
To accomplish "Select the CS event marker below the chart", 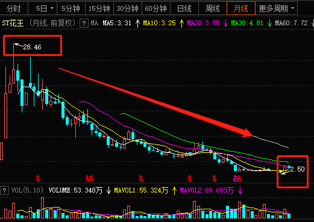I will (237, 179).
